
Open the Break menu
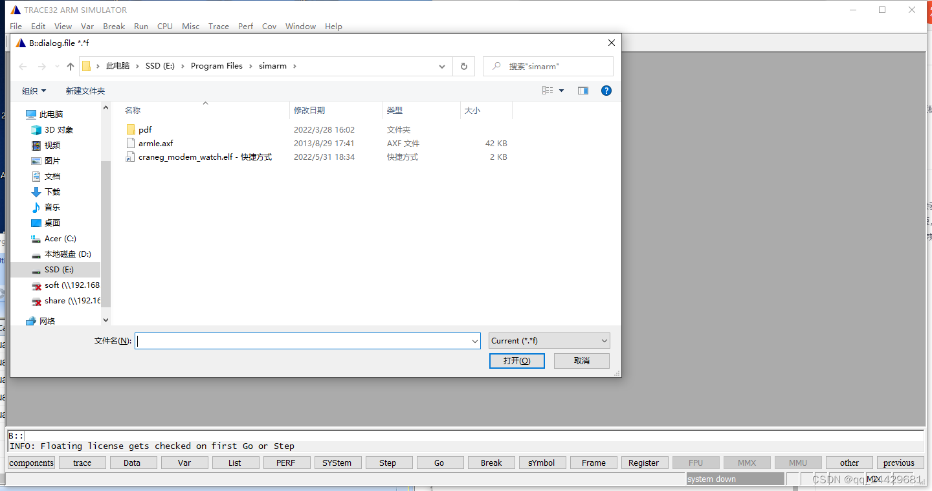(x=114, y=27)
